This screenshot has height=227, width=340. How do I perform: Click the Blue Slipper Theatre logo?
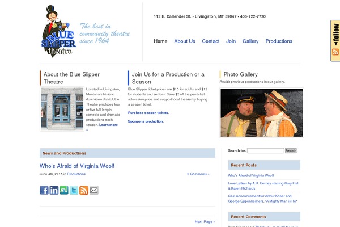pos(58,32)
